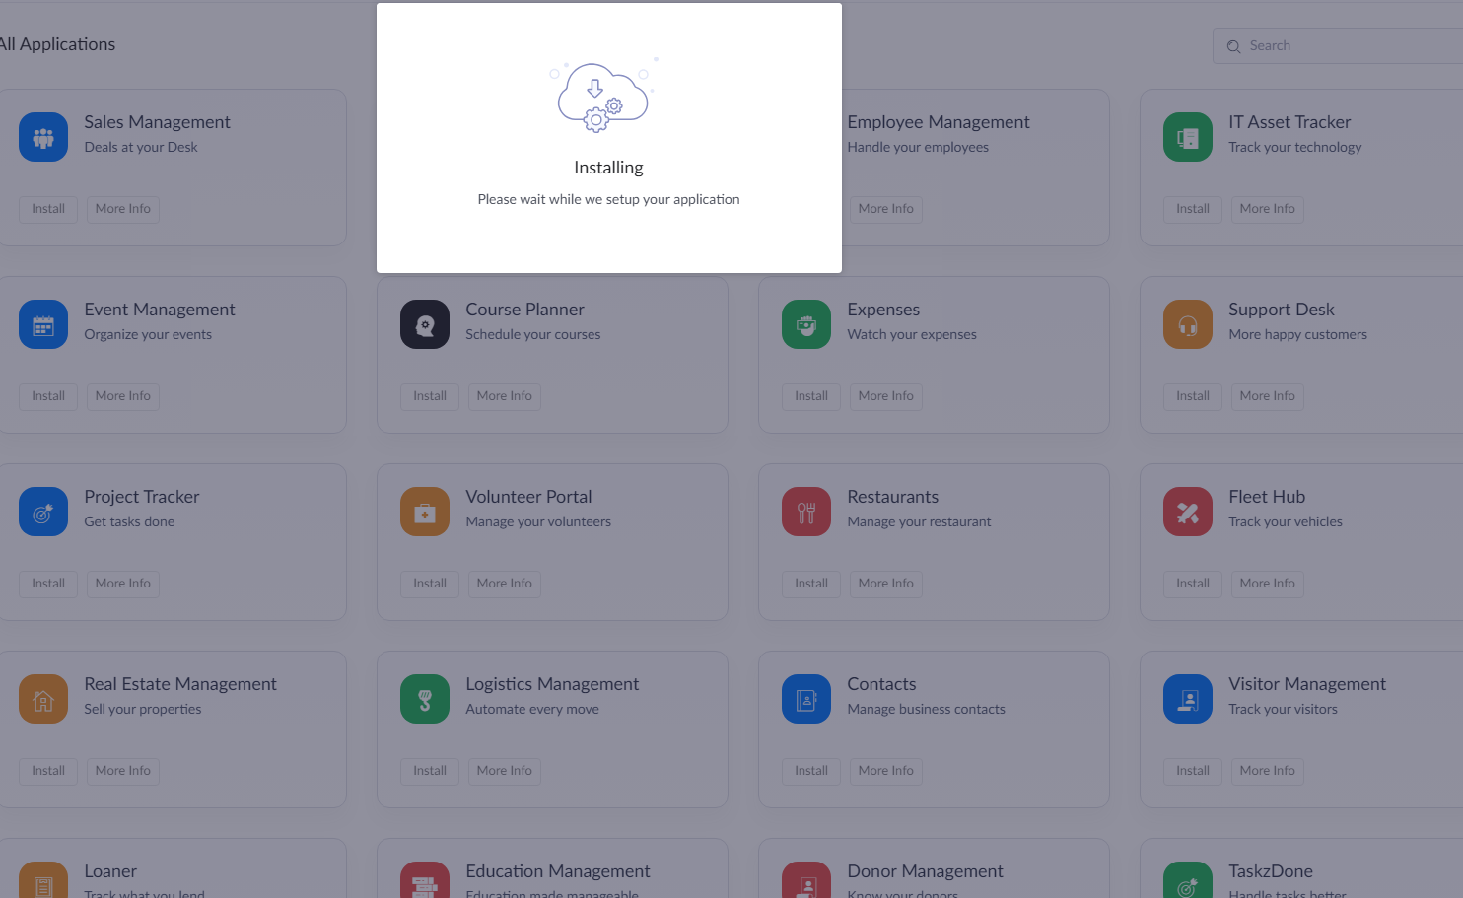Click the Volunteer Portal icon
Viewport: 1463px width, 898px height.
coord(425,512)
